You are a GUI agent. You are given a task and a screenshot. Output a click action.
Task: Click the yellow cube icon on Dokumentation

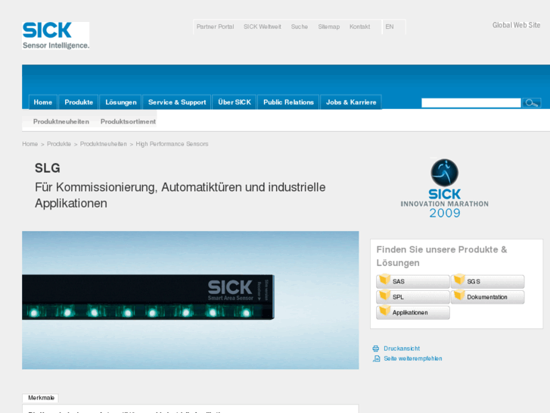[458, 295]
